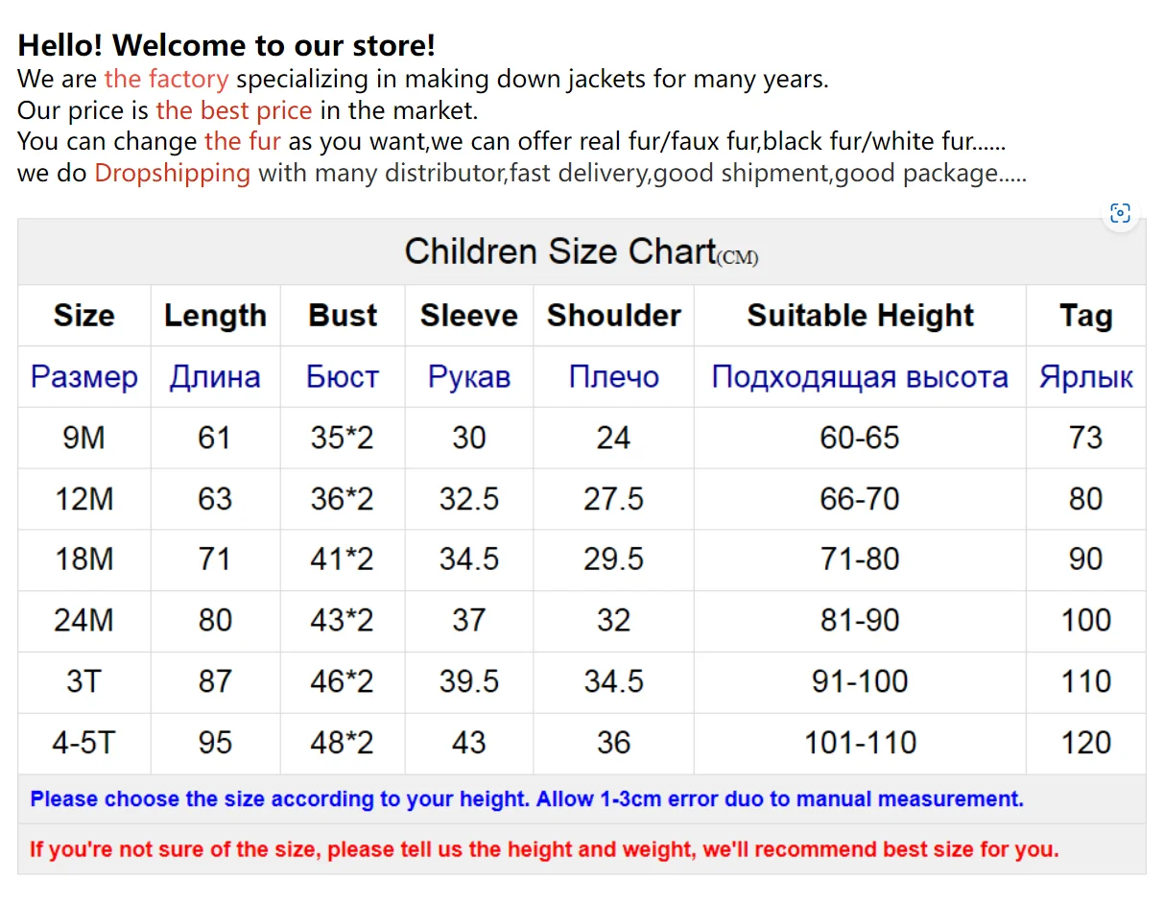Click the red 'the fur' text
The width and height of the screenshot is (1164, 904).
pyautogui.click(x=242, y=142)
